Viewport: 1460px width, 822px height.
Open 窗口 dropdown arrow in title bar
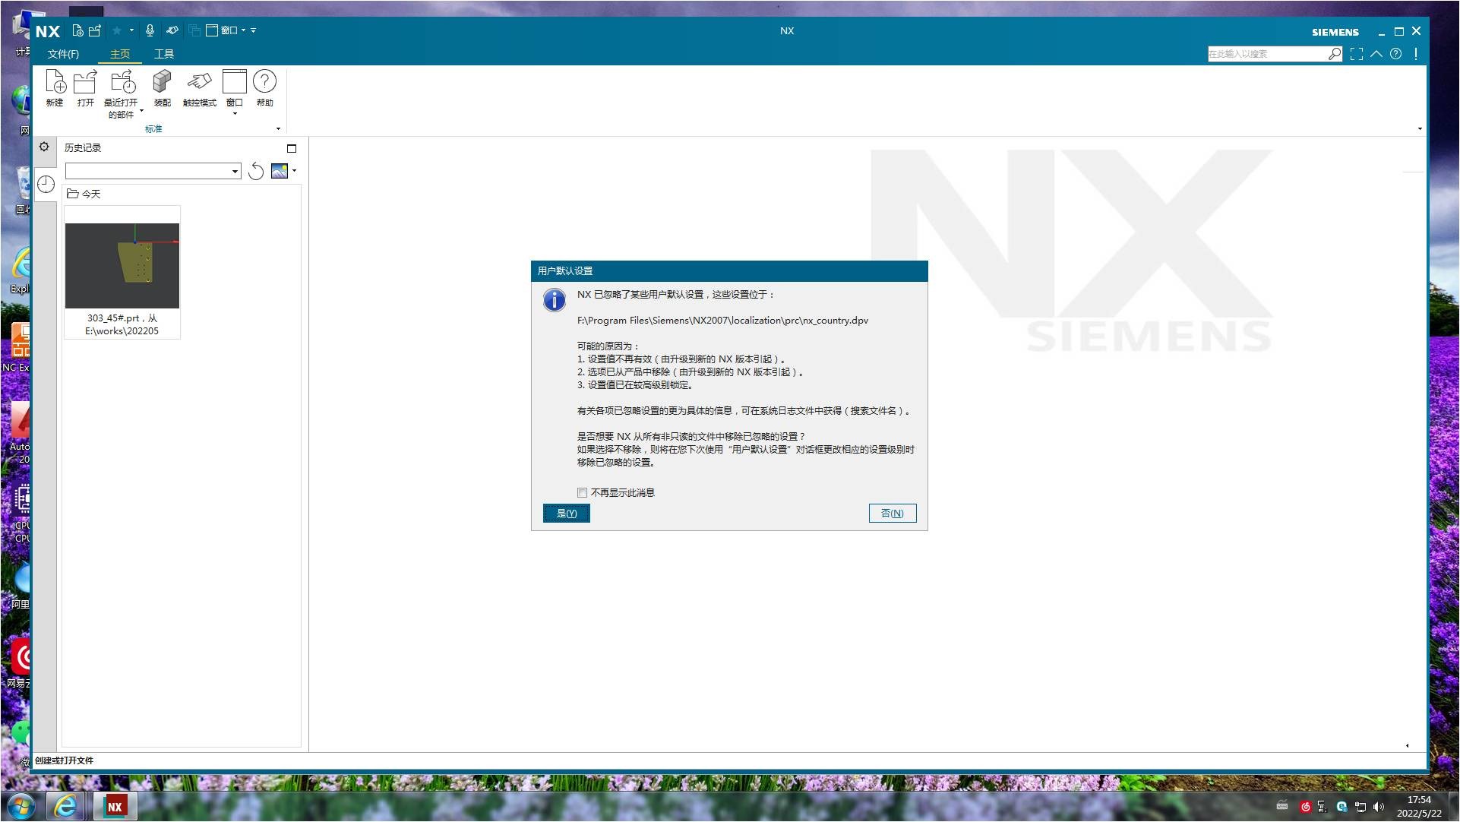[x=244, y=30]
